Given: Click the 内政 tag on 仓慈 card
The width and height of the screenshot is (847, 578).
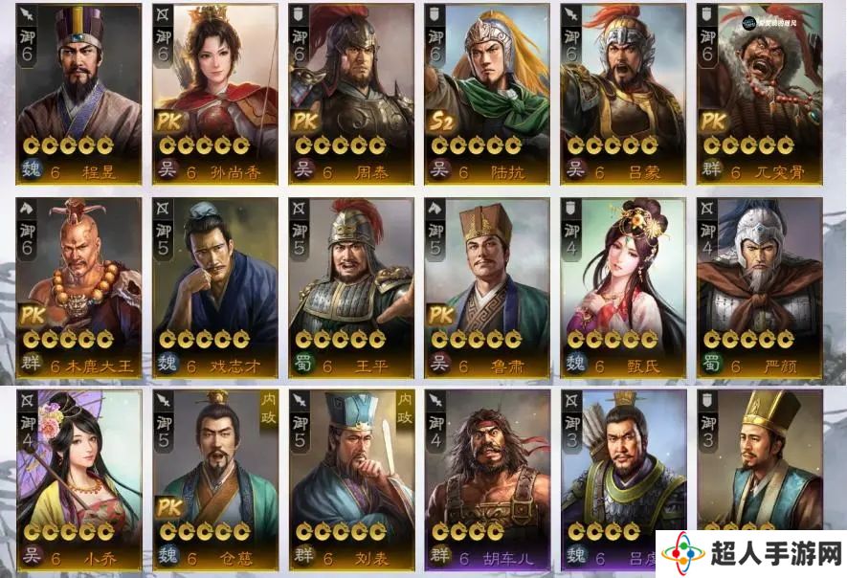Looking at the screenshot, I should [x=269, y=410].
